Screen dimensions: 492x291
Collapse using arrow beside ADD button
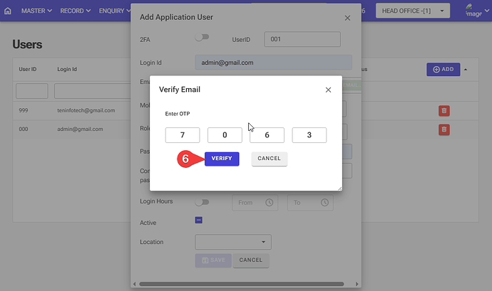[466, 69]
